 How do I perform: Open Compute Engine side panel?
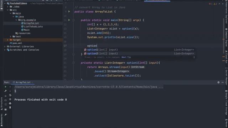point(226,37)
